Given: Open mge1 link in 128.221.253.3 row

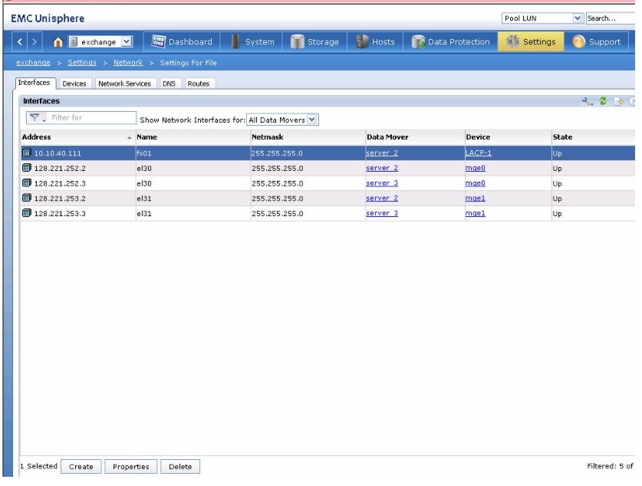Looking at the screenshot, I should click(x=476, y=213).
